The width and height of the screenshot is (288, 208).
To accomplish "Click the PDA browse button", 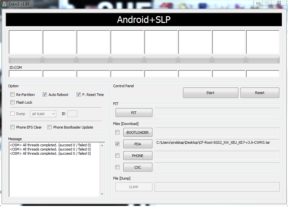I will (138, 144).
